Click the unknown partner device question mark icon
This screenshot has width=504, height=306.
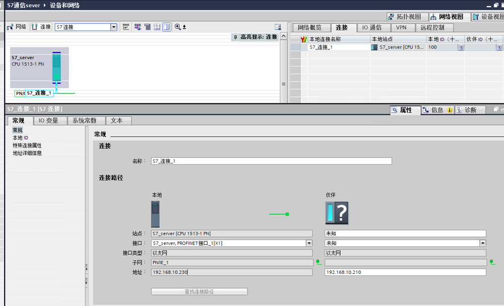(337, 213)
